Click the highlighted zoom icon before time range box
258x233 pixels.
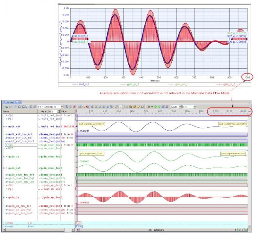coord(27,107)
